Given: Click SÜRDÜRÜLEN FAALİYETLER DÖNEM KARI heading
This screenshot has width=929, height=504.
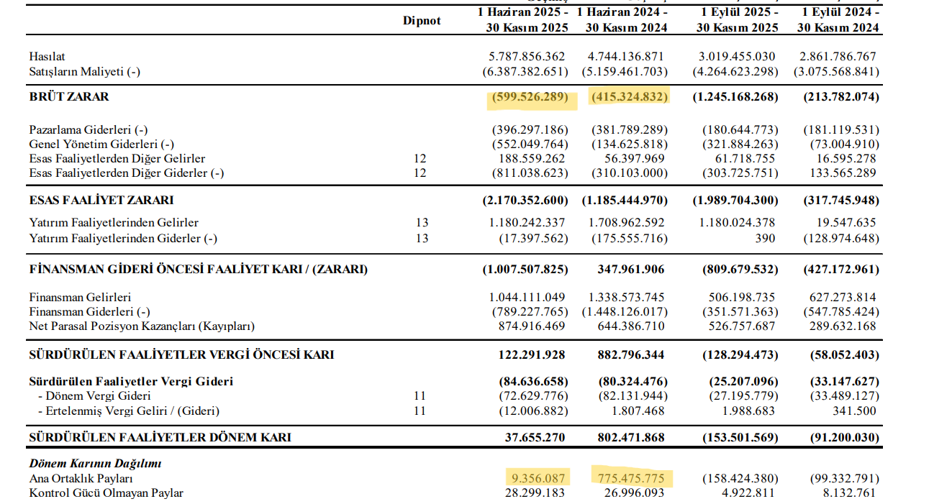Looking at the screenshot, I should [x=160, y=437].
